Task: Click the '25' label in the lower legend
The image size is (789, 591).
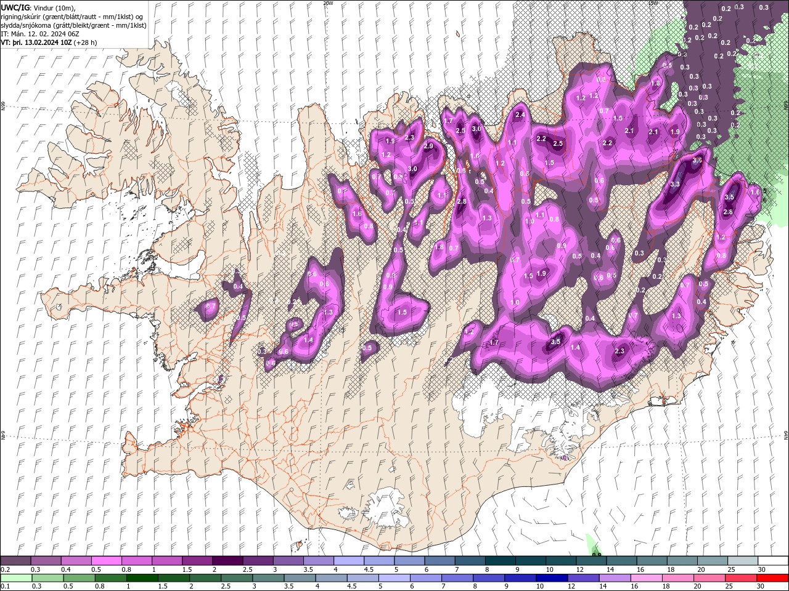Action: 728,586
